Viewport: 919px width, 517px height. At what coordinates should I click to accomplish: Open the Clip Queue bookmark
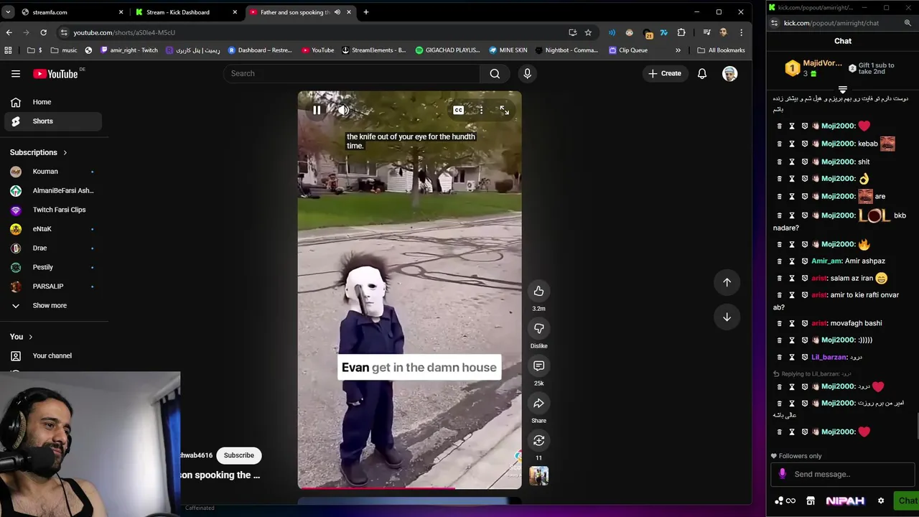click(x=628, y=50)
